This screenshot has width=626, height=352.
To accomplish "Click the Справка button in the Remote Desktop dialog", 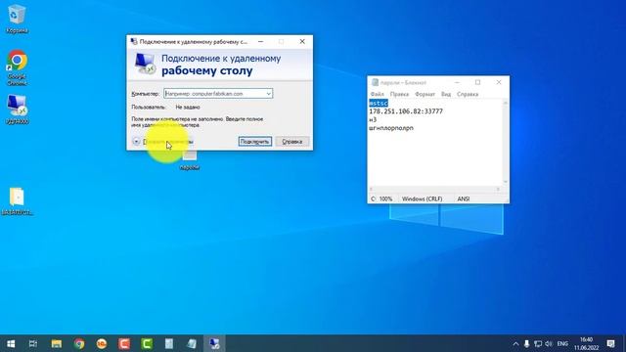I will click(291, 141).
